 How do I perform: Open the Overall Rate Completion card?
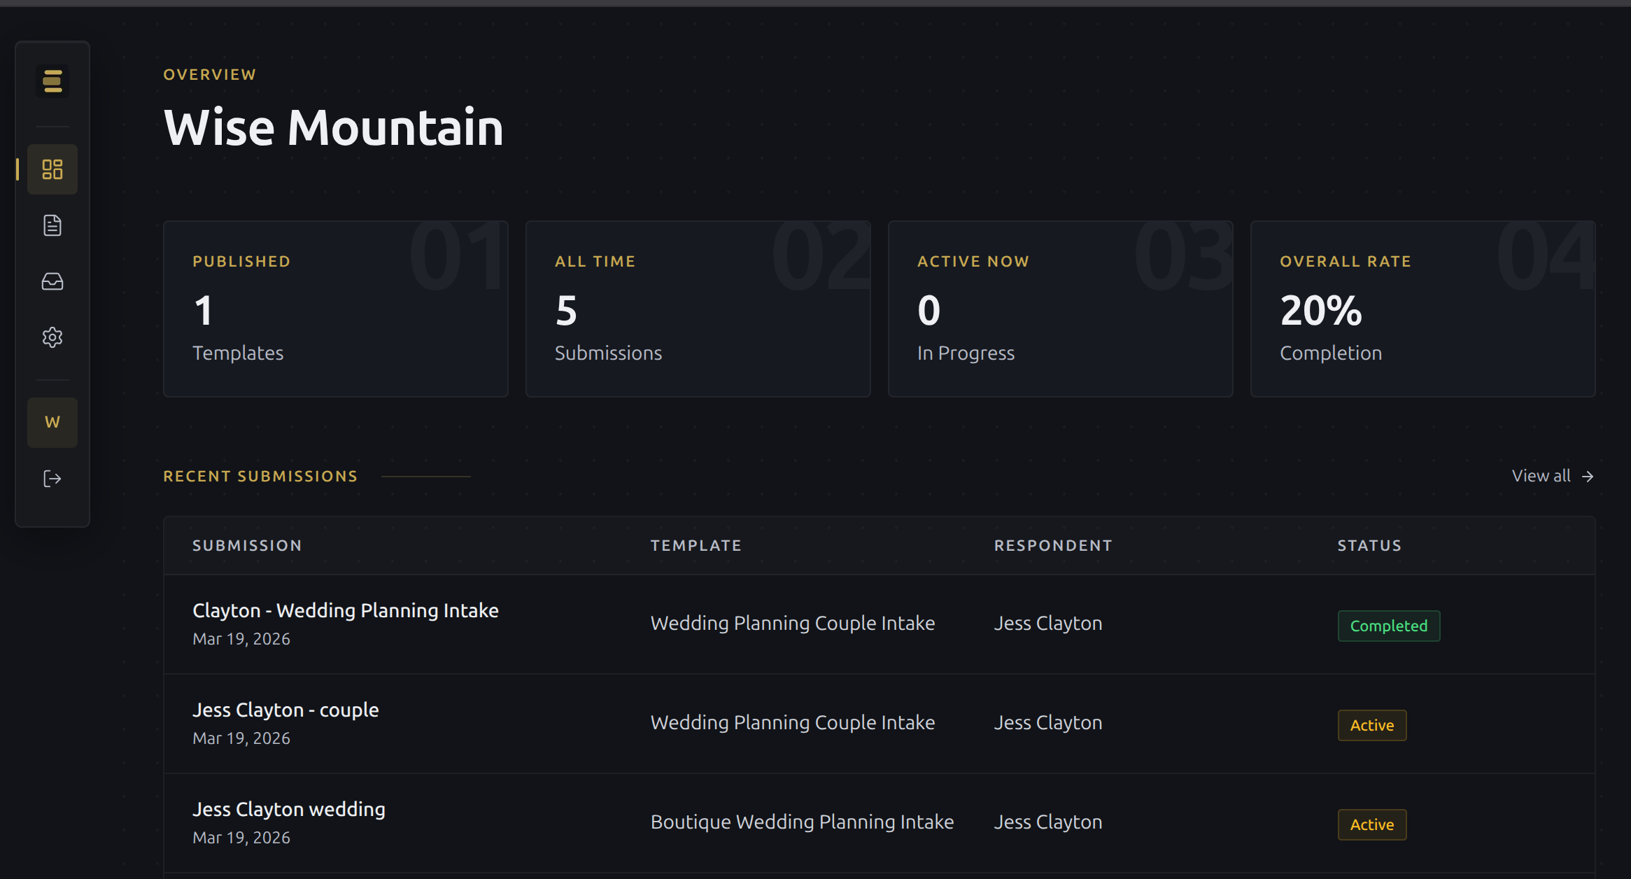click(1422, 309)
